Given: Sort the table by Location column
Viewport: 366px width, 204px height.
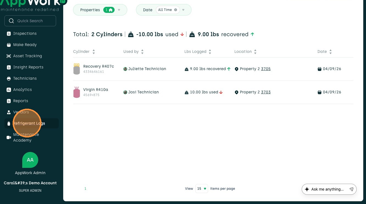Looking at the screenshot, I should pyautogui.click(x=255, y=52).
